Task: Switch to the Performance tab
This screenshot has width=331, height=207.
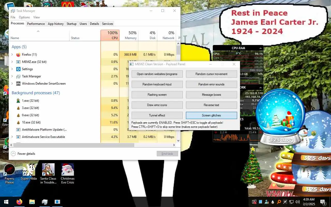Action: coord(36,24)
